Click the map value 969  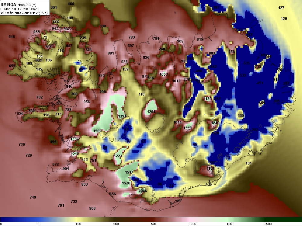click(180, 41)
